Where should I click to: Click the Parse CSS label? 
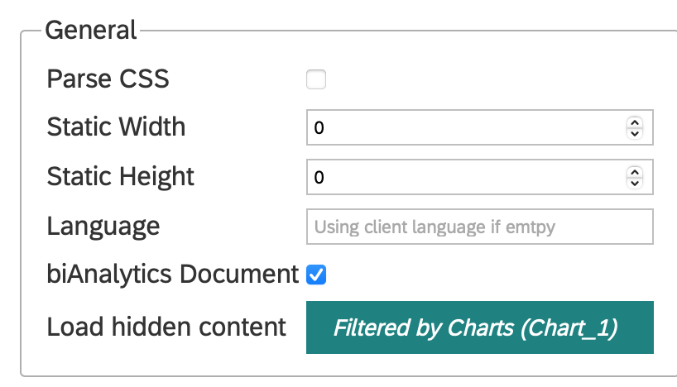click(x=108, y=79)
